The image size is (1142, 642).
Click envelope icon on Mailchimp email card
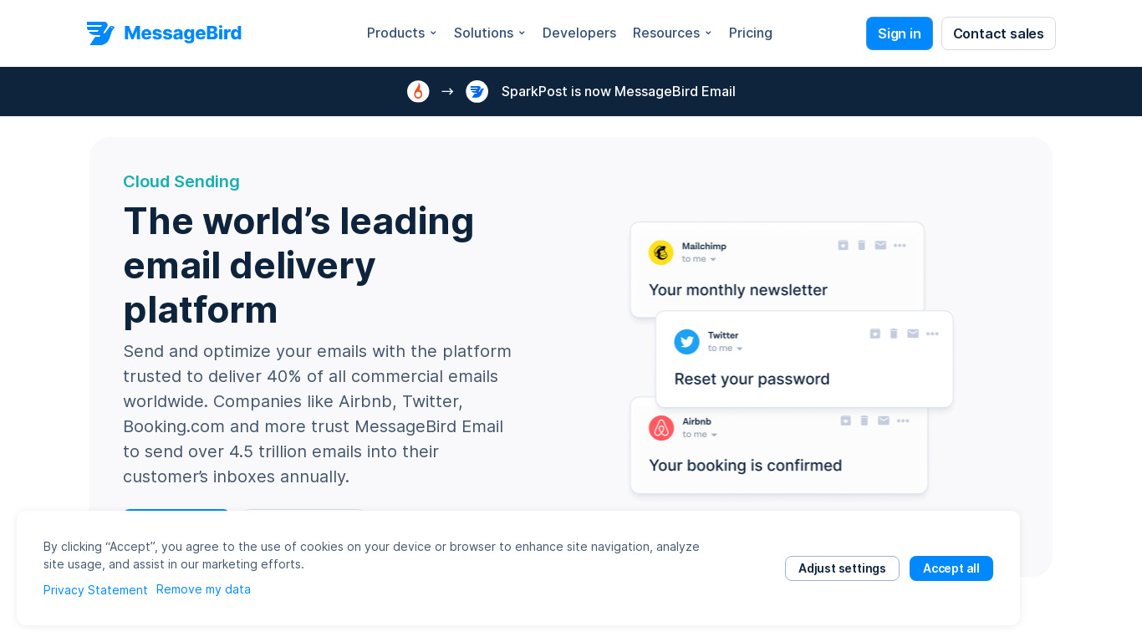coord(880,245)
